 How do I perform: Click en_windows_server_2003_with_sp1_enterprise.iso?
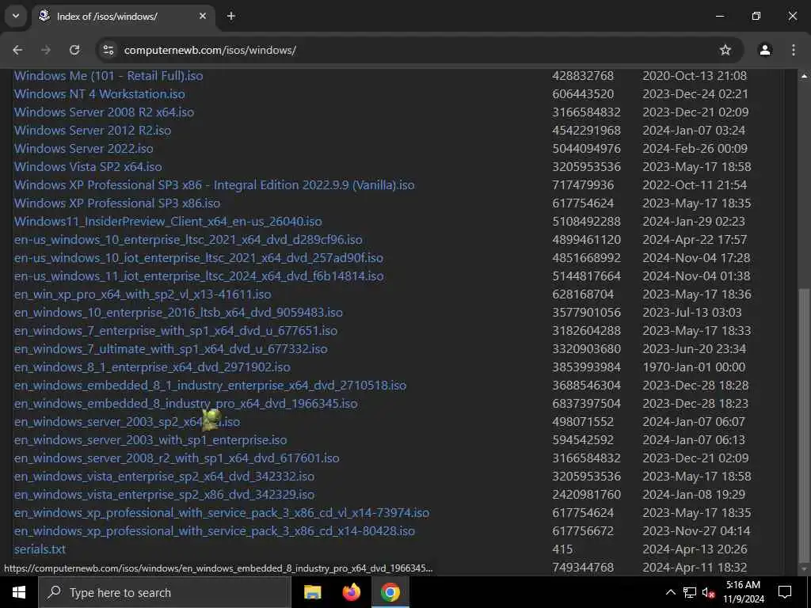[150, 440]
